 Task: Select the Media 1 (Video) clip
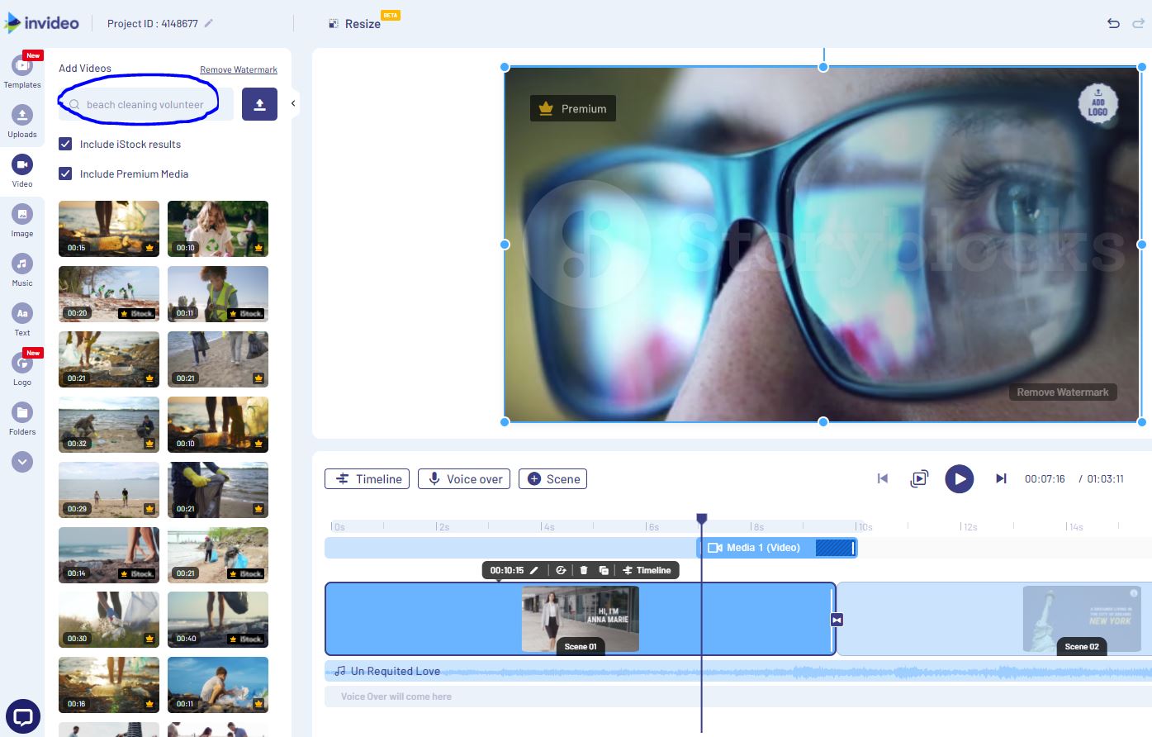point(777,548)
